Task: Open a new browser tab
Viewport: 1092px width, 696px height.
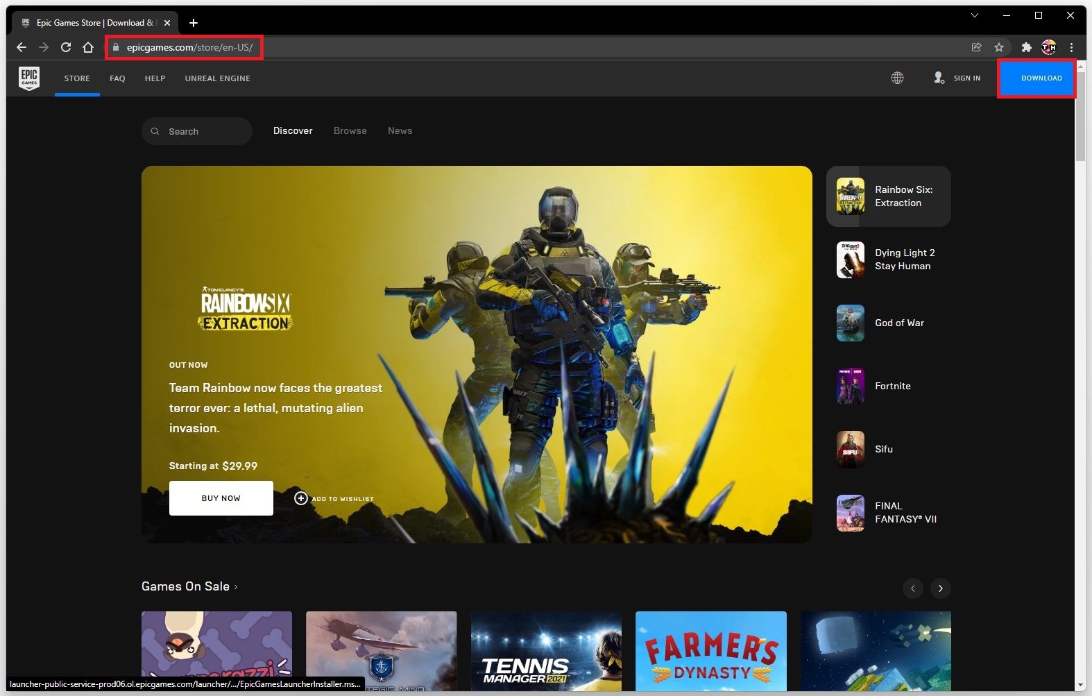Action: pyautogui.click(x=194, y=23)
